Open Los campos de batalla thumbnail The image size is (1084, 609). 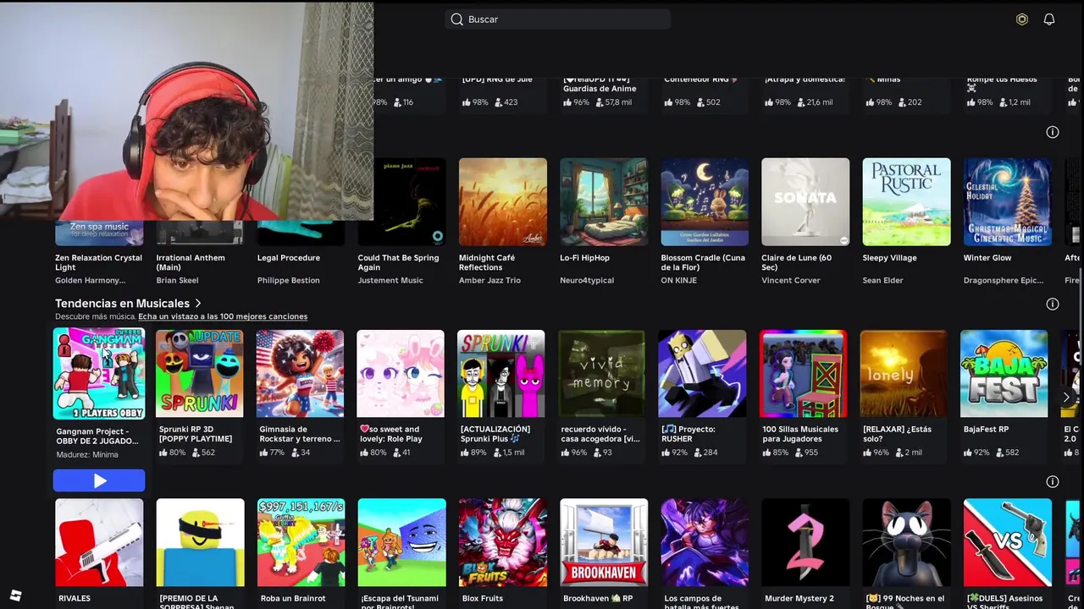click(x=705, y=543)
